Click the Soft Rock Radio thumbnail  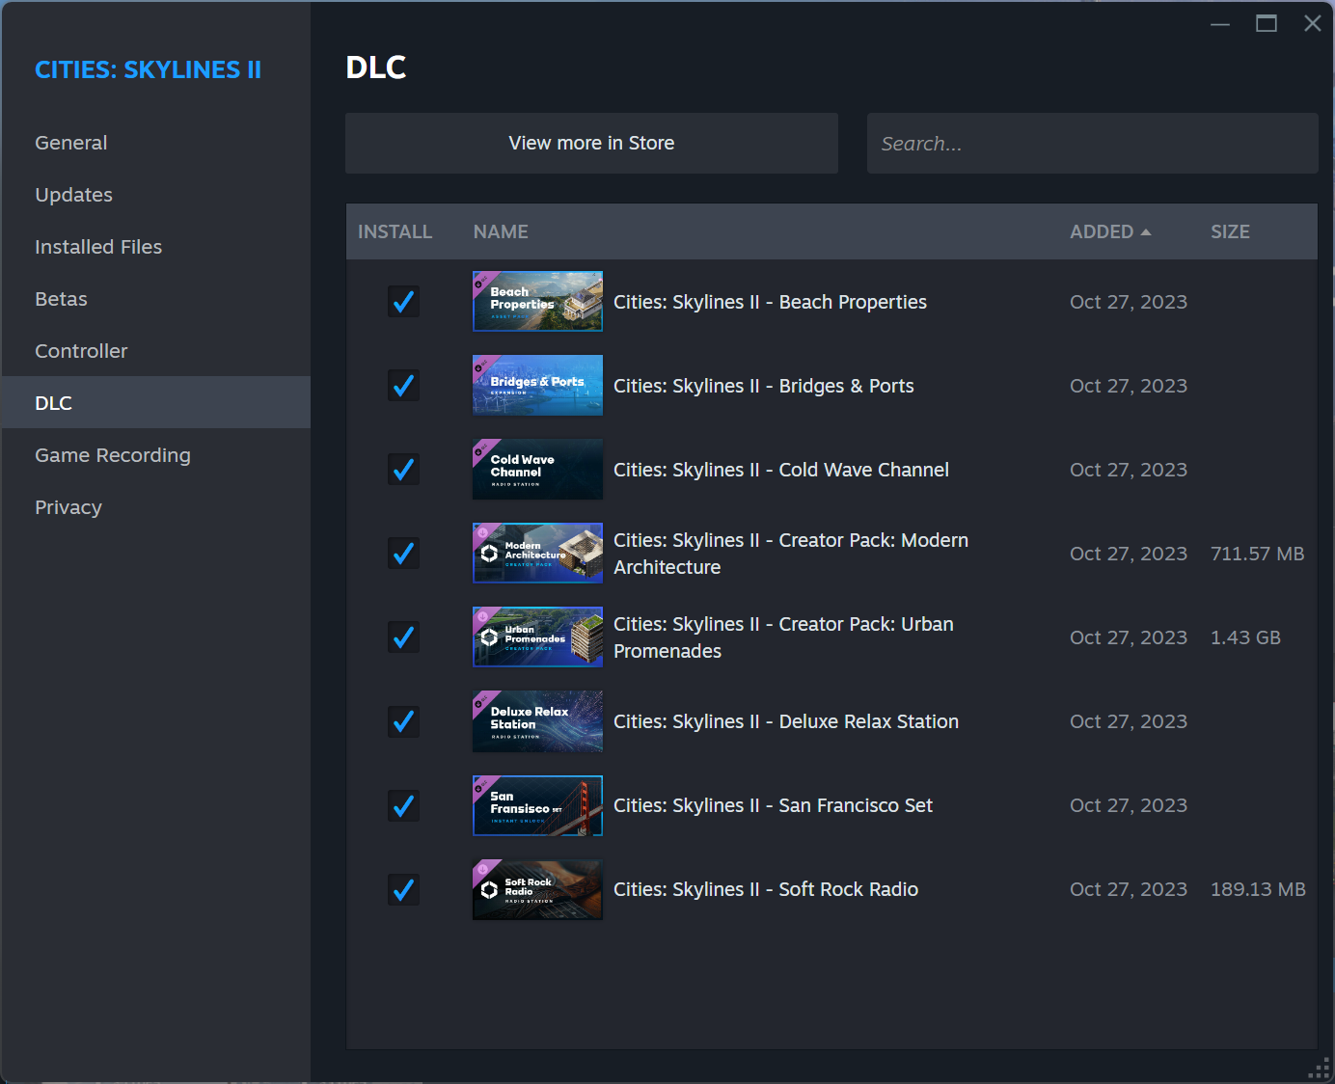537,889
